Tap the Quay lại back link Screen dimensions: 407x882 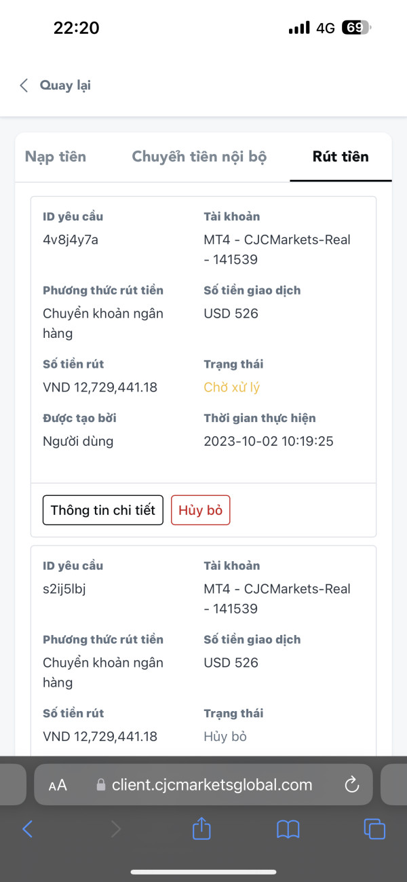tap(65, 85)
